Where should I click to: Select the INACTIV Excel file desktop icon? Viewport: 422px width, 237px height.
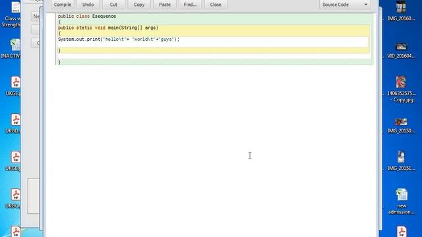tap(11, 49)
